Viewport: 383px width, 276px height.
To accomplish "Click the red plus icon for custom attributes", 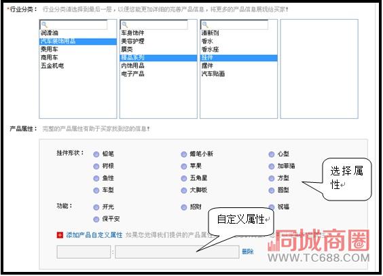I will (x=60, y=235).
